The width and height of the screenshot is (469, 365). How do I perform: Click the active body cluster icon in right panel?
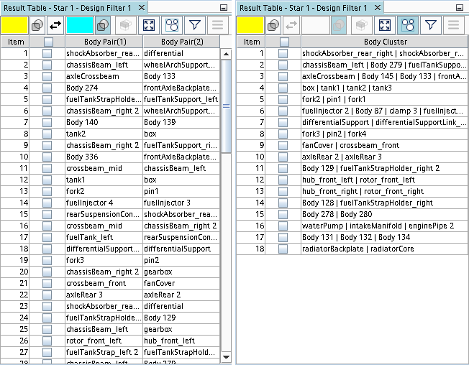click(x=407, y=24)
